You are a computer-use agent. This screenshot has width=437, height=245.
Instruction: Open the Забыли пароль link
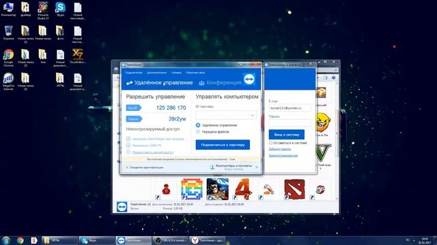(279, 149)
